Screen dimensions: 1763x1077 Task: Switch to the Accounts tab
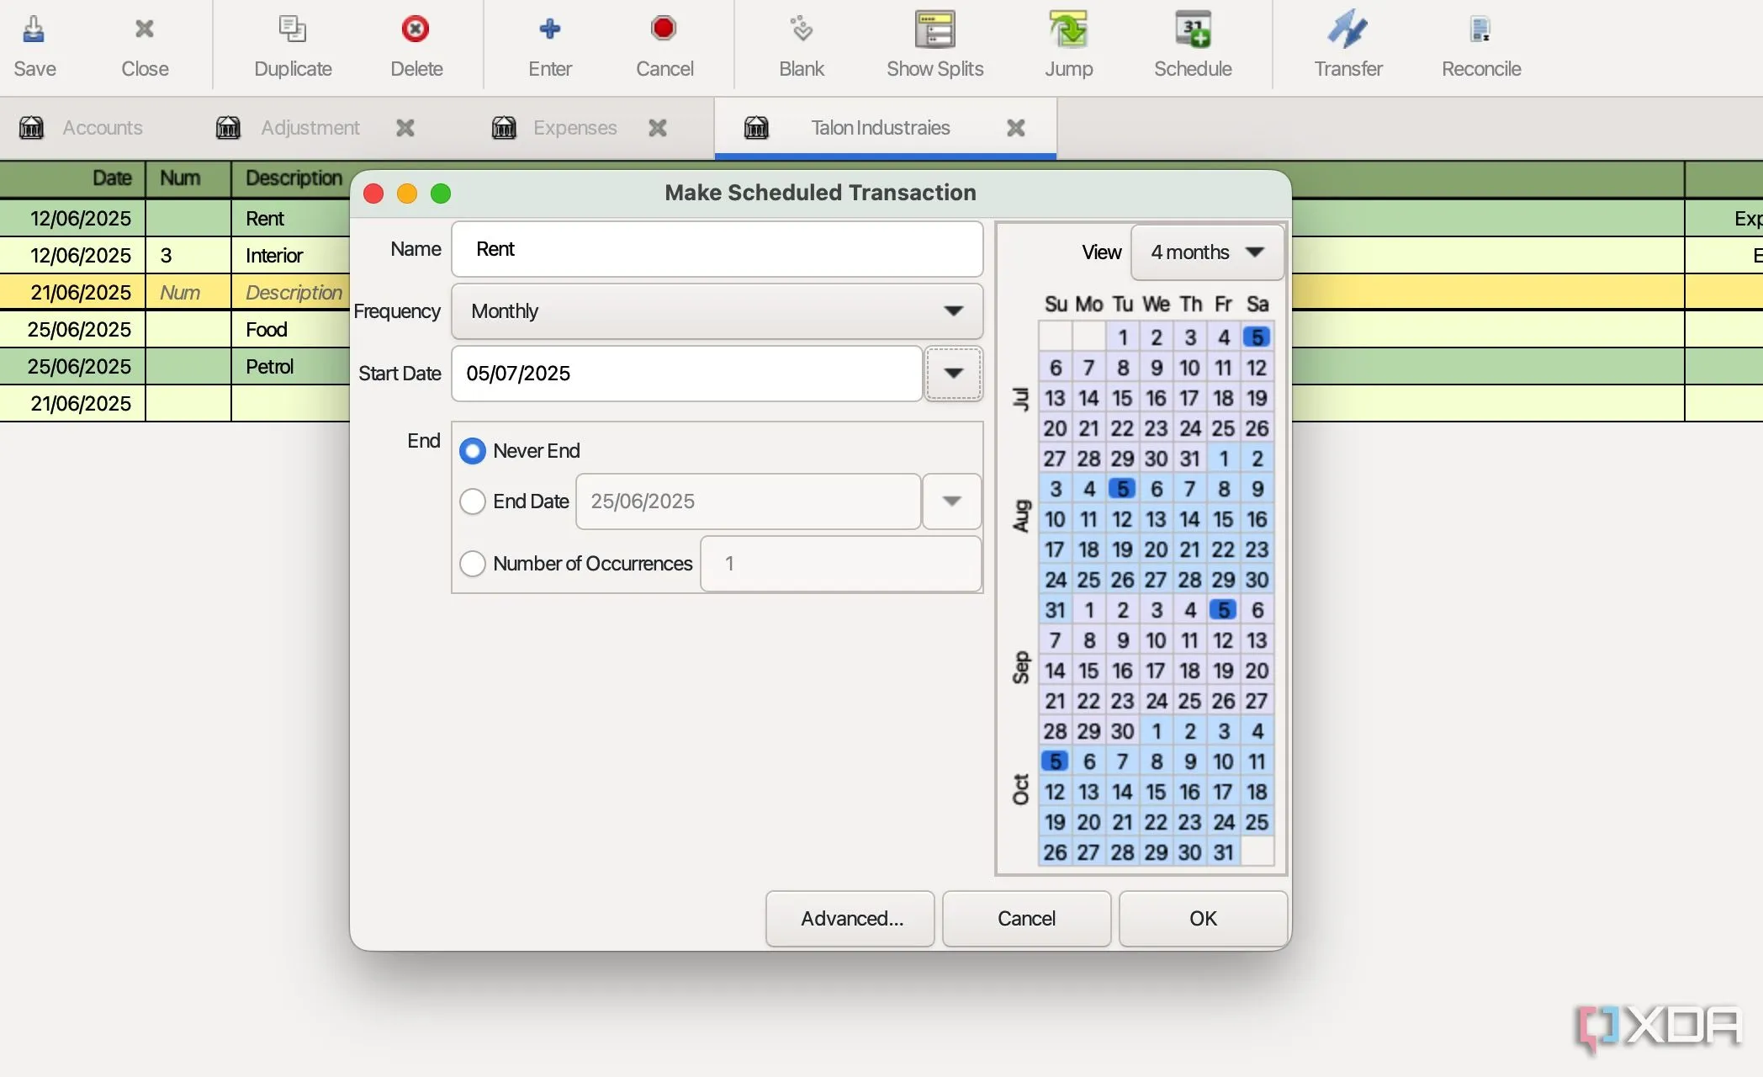tap(102, 128)
